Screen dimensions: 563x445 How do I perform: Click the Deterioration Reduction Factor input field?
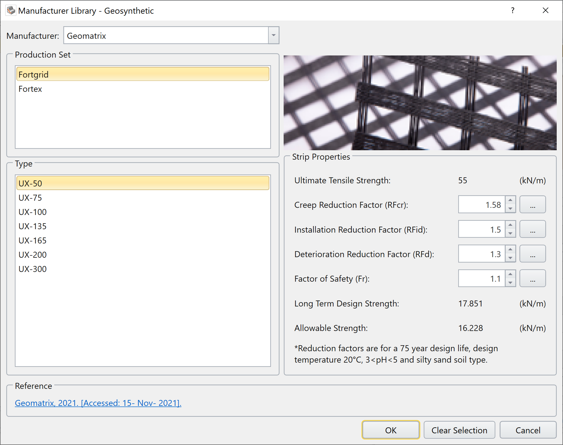point(482,254)
